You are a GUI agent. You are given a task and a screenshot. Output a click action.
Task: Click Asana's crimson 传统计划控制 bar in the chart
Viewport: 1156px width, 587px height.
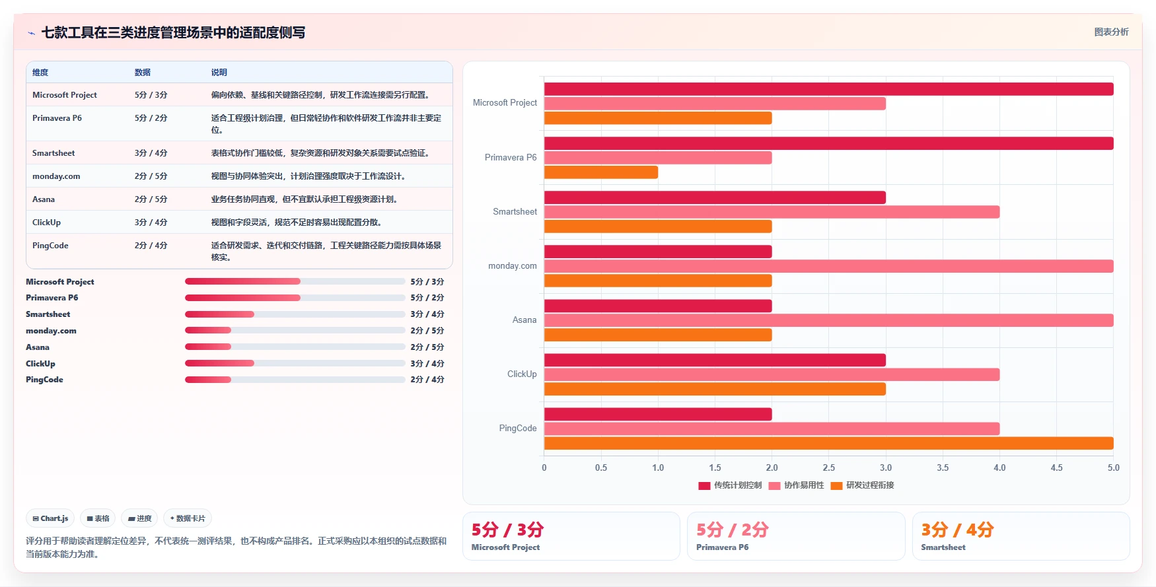(658, 306)
